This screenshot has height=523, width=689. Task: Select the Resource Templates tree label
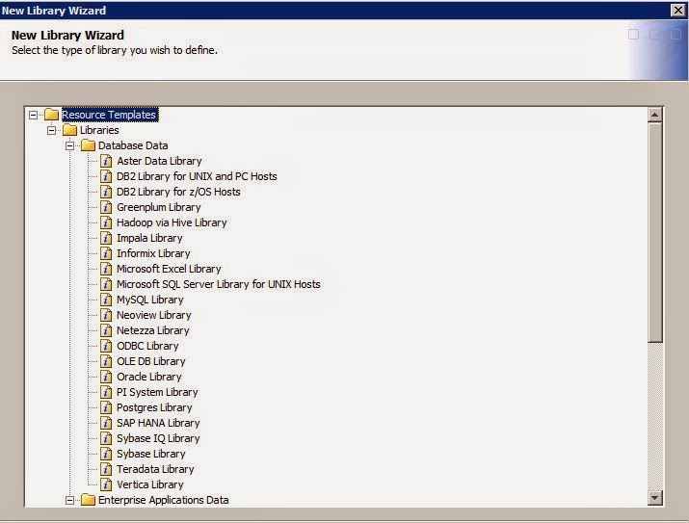pos(109,115)
